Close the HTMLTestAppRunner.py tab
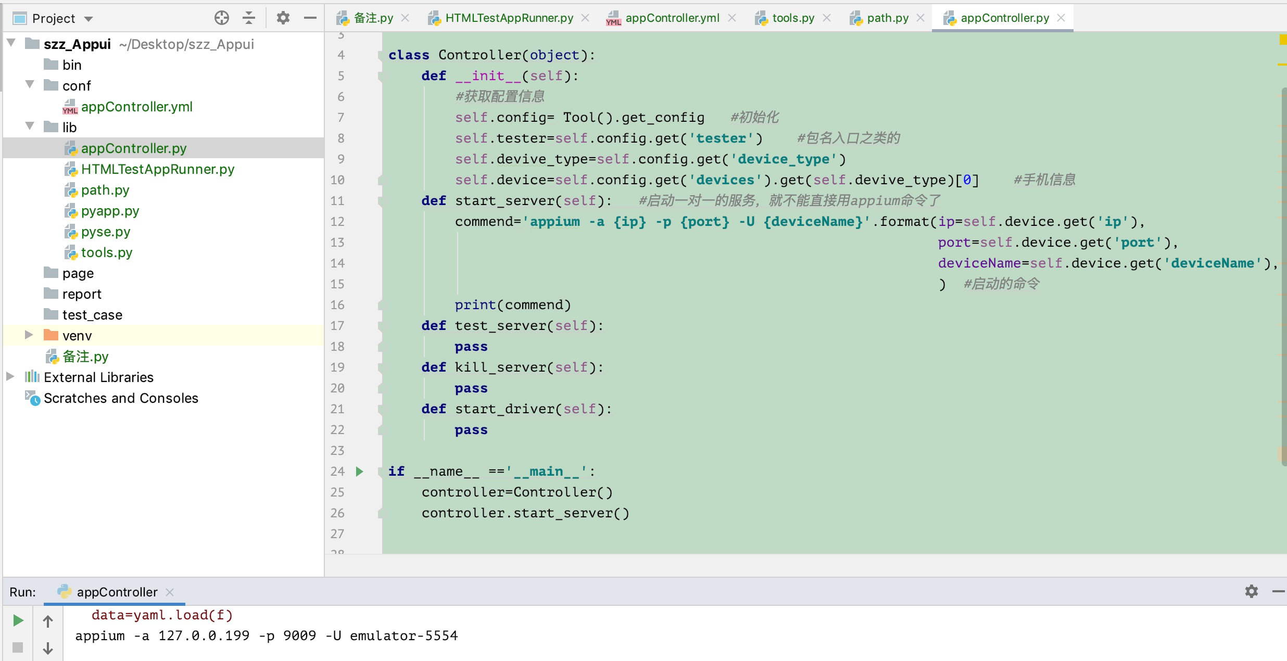Image resolution: width=1287 pixels, height=661 pixels. pyautogui.click(x=586, y=18)
